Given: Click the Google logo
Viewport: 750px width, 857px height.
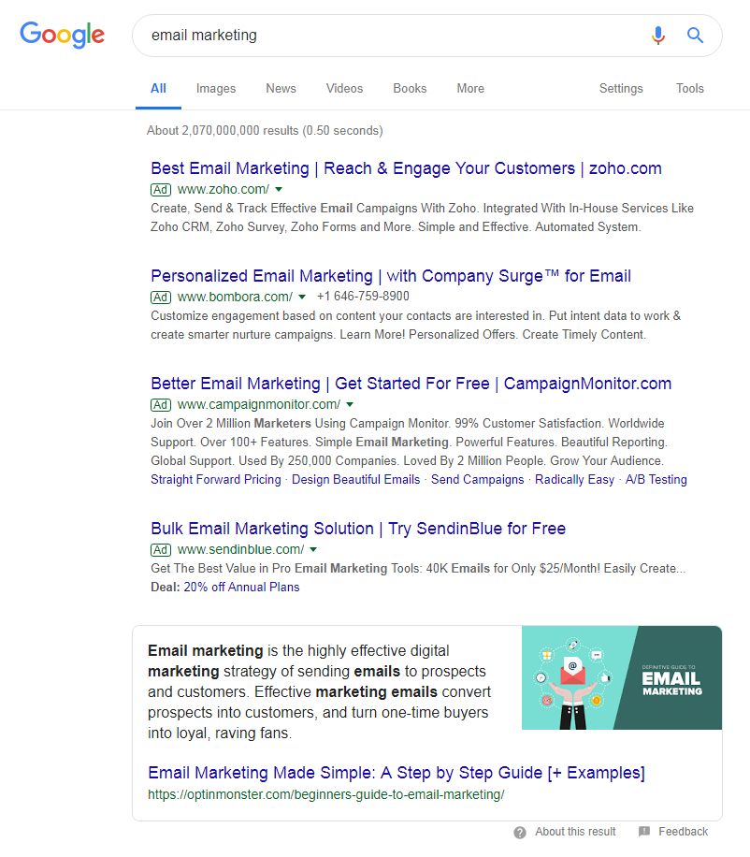Looking at the screenshot, I should (62, 35).
